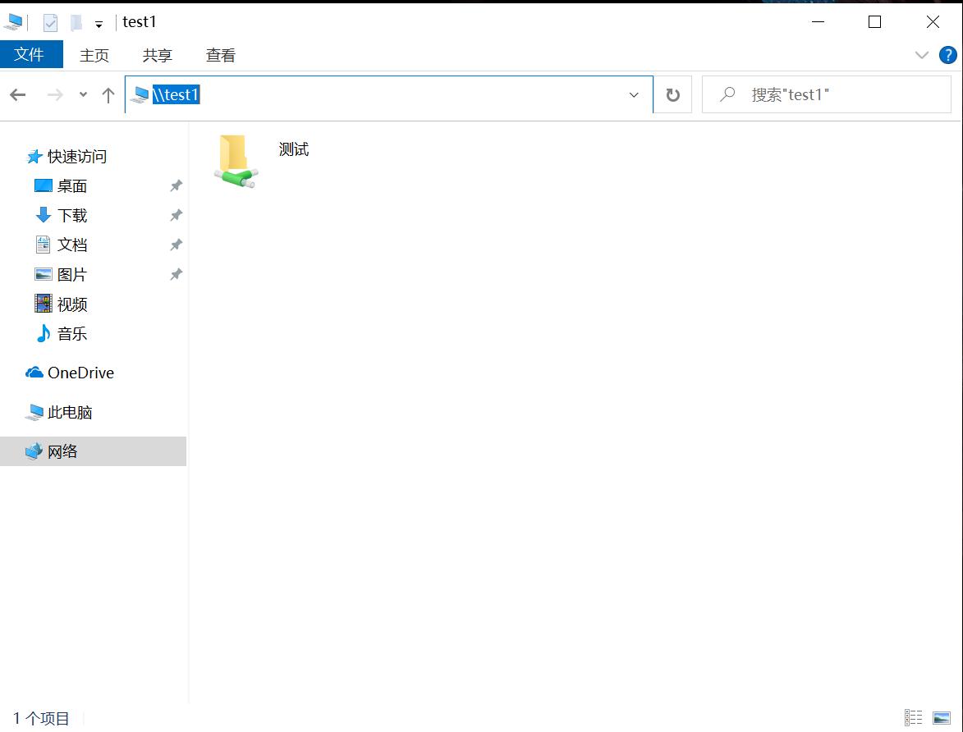Viewport: 963px width, 732px height.
Task: Collapse the ribbon with the chevron
Action: pyautogui.click(x=921, y=55)
